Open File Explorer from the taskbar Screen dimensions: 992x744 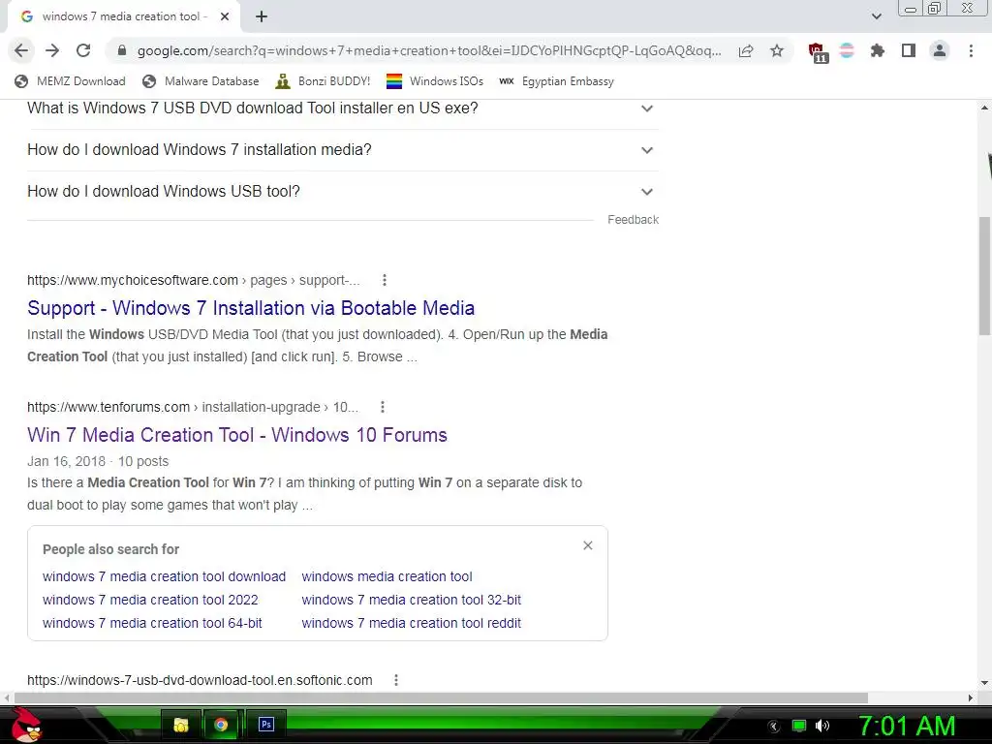[181, 725]
